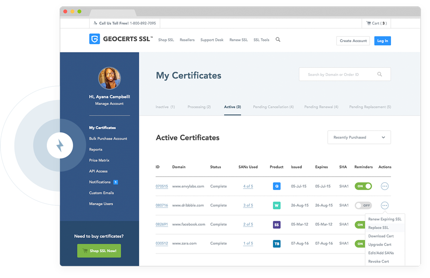The image size is (430, 278).
Task: Click Ayana Campbell's profile avatar
Action: pos(109,78)
